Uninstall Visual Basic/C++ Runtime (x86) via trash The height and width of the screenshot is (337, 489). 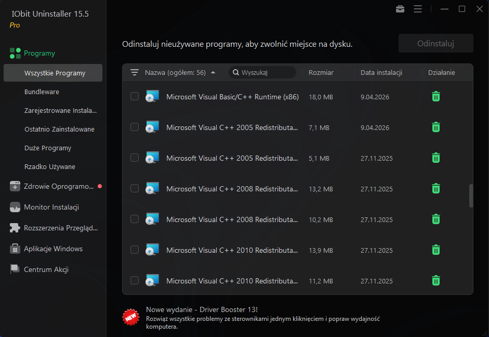[x=436, y=97]
